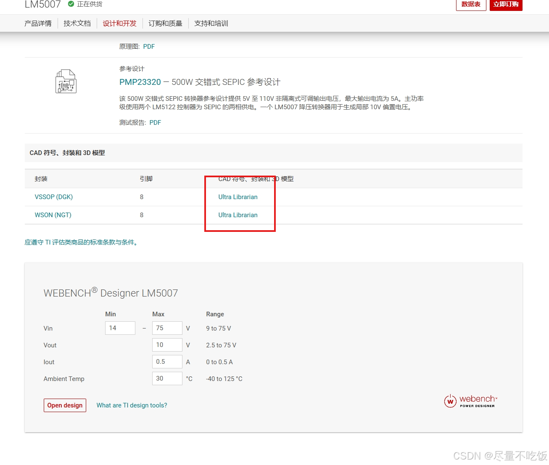Open the WSON (NGT) package link
Image resolution: width=549 pixels, height=465 pixels.
tap(53, 215)
